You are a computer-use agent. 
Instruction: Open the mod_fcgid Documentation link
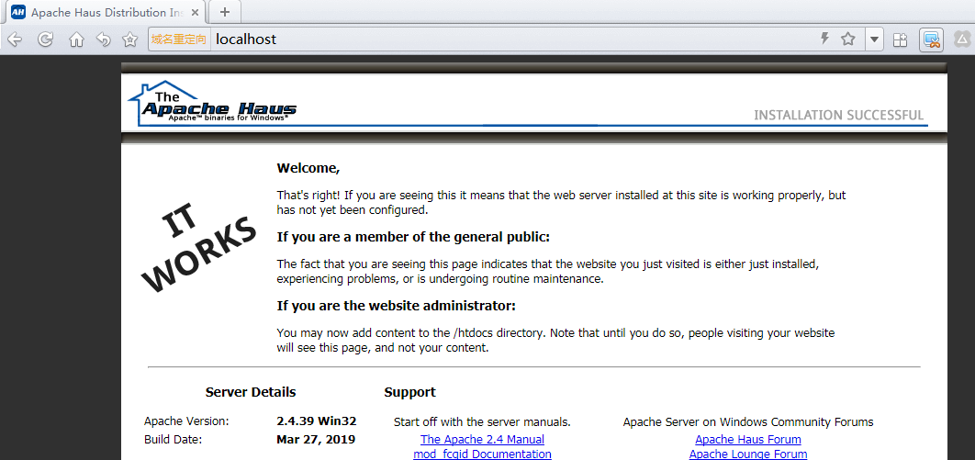(x=483, y=454)
